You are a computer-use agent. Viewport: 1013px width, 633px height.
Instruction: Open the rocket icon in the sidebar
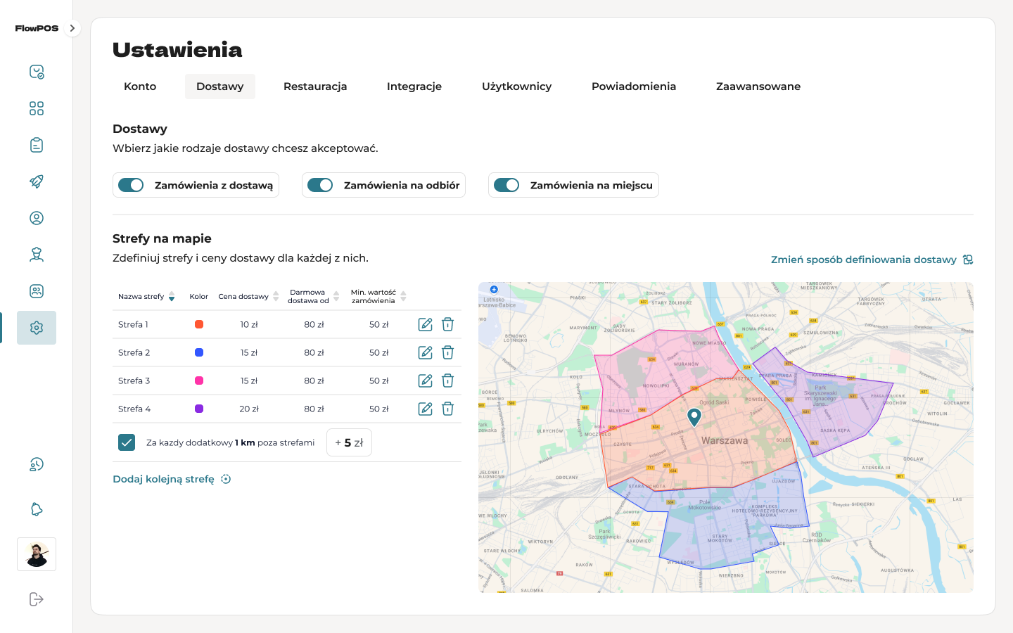37,181
